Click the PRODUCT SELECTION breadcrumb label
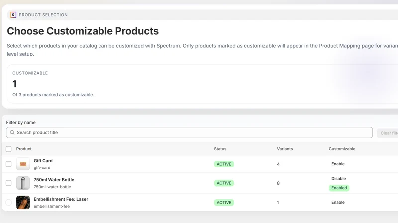398x223 pixels. click(x=43, y=15)
